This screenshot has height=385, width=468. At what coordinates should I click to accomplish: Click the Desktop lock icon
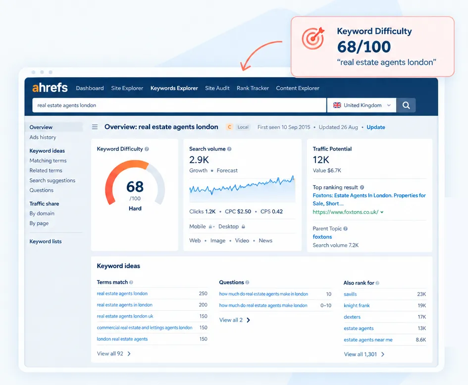pyautogui.click(x=243, y=227)
